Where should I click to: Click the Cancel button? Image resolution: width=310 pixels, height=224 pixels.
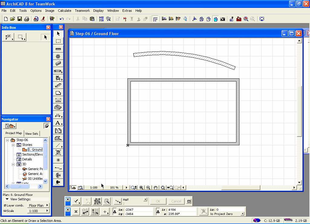[176, 201]
